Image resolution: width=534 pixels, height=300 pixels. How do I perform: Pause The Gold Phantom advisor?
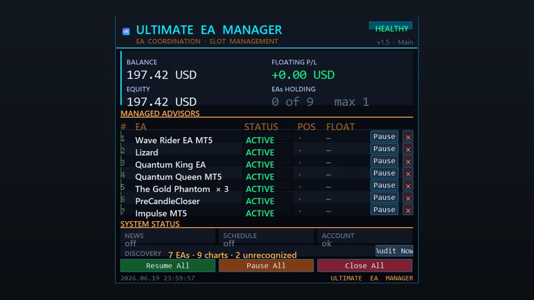[384, 186]
